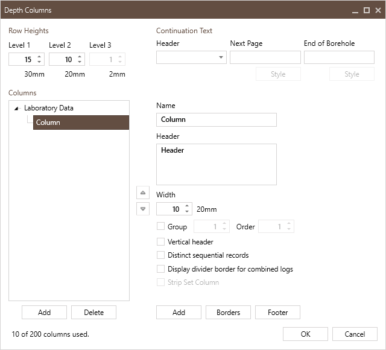Confirm the dialog with OK
The height and width of the screenshot is (350, 386).
(305, 334)
